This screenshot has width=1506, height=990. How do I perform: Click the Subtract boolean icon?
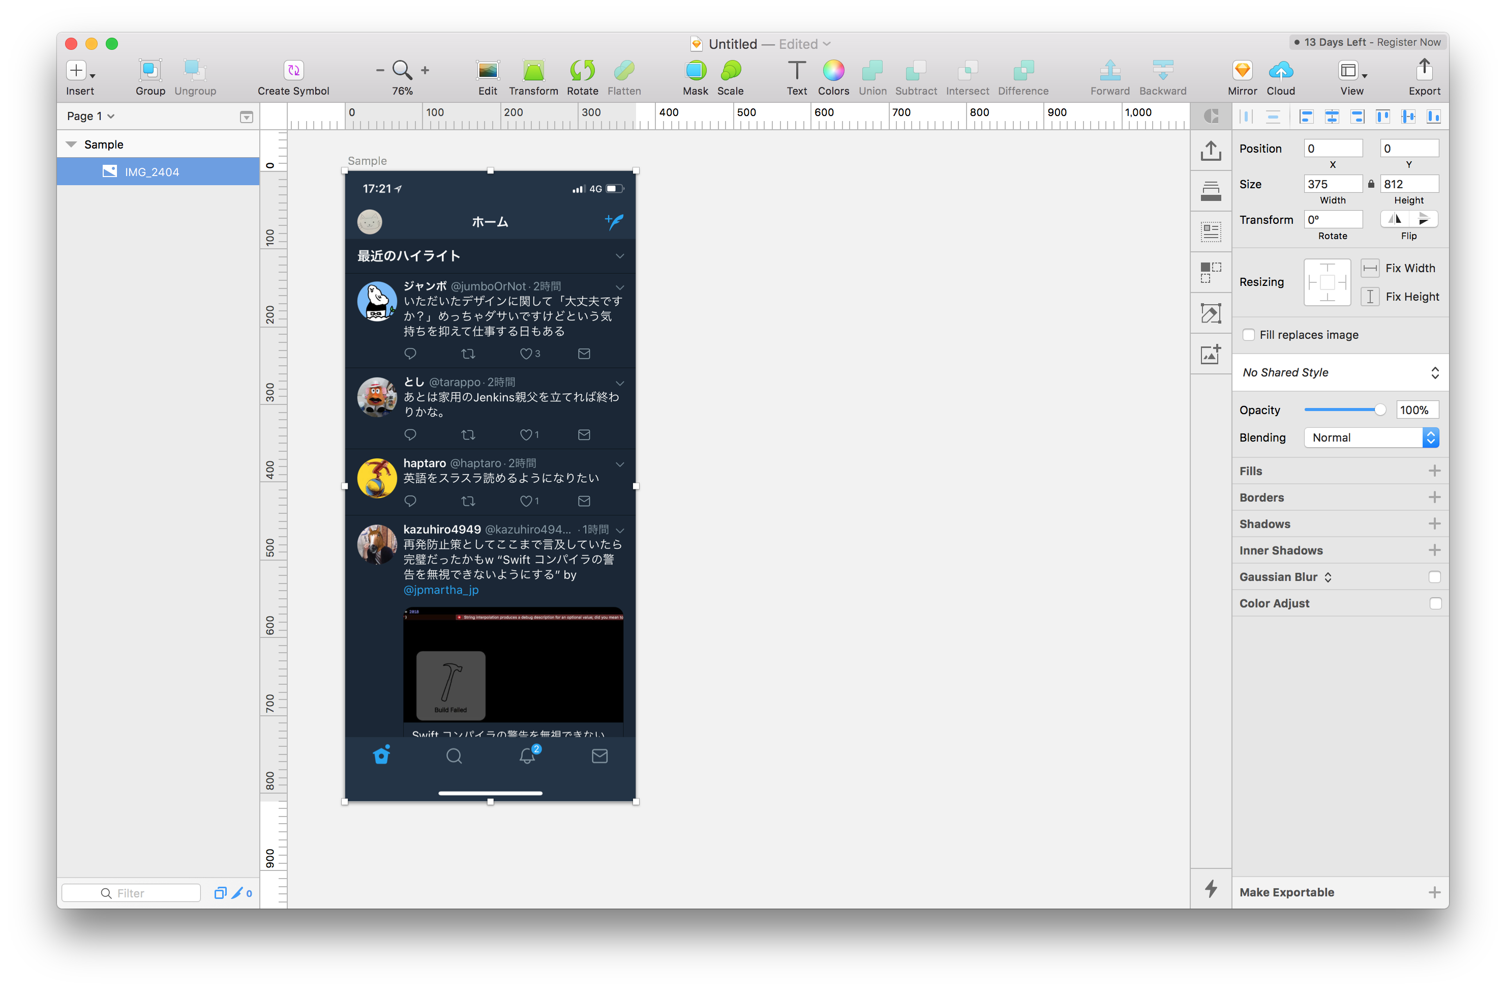[916, 70]
